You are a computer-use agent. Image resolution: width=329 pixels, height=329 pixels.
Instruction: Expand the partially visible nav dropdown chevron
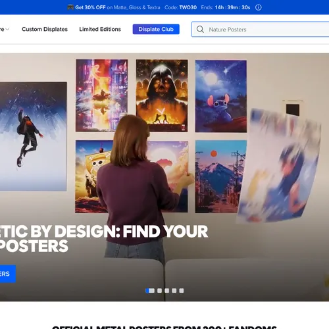pos(7,30)
